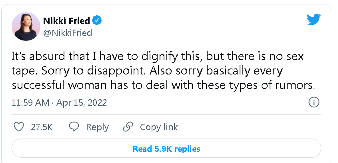Viewport: 338px width, 163px height.
Task: Click tweet text starting "It's absurd"
Action: point(163,71)
